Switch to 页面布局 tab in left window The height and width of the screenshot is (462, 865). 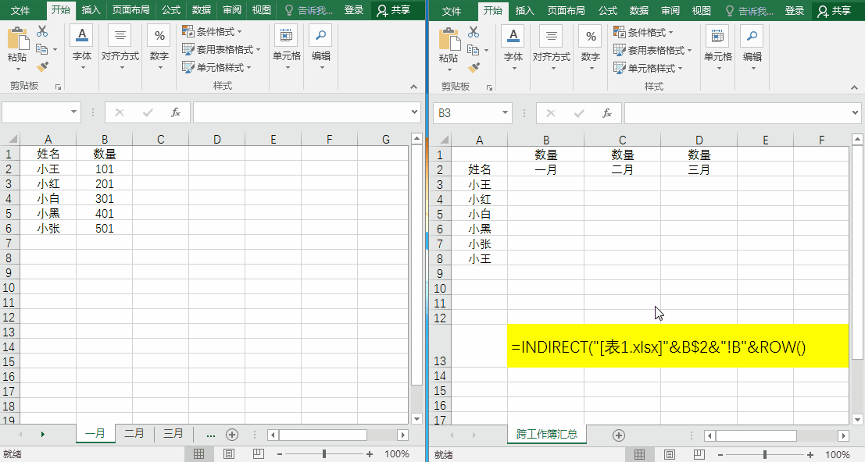[130, 10]
